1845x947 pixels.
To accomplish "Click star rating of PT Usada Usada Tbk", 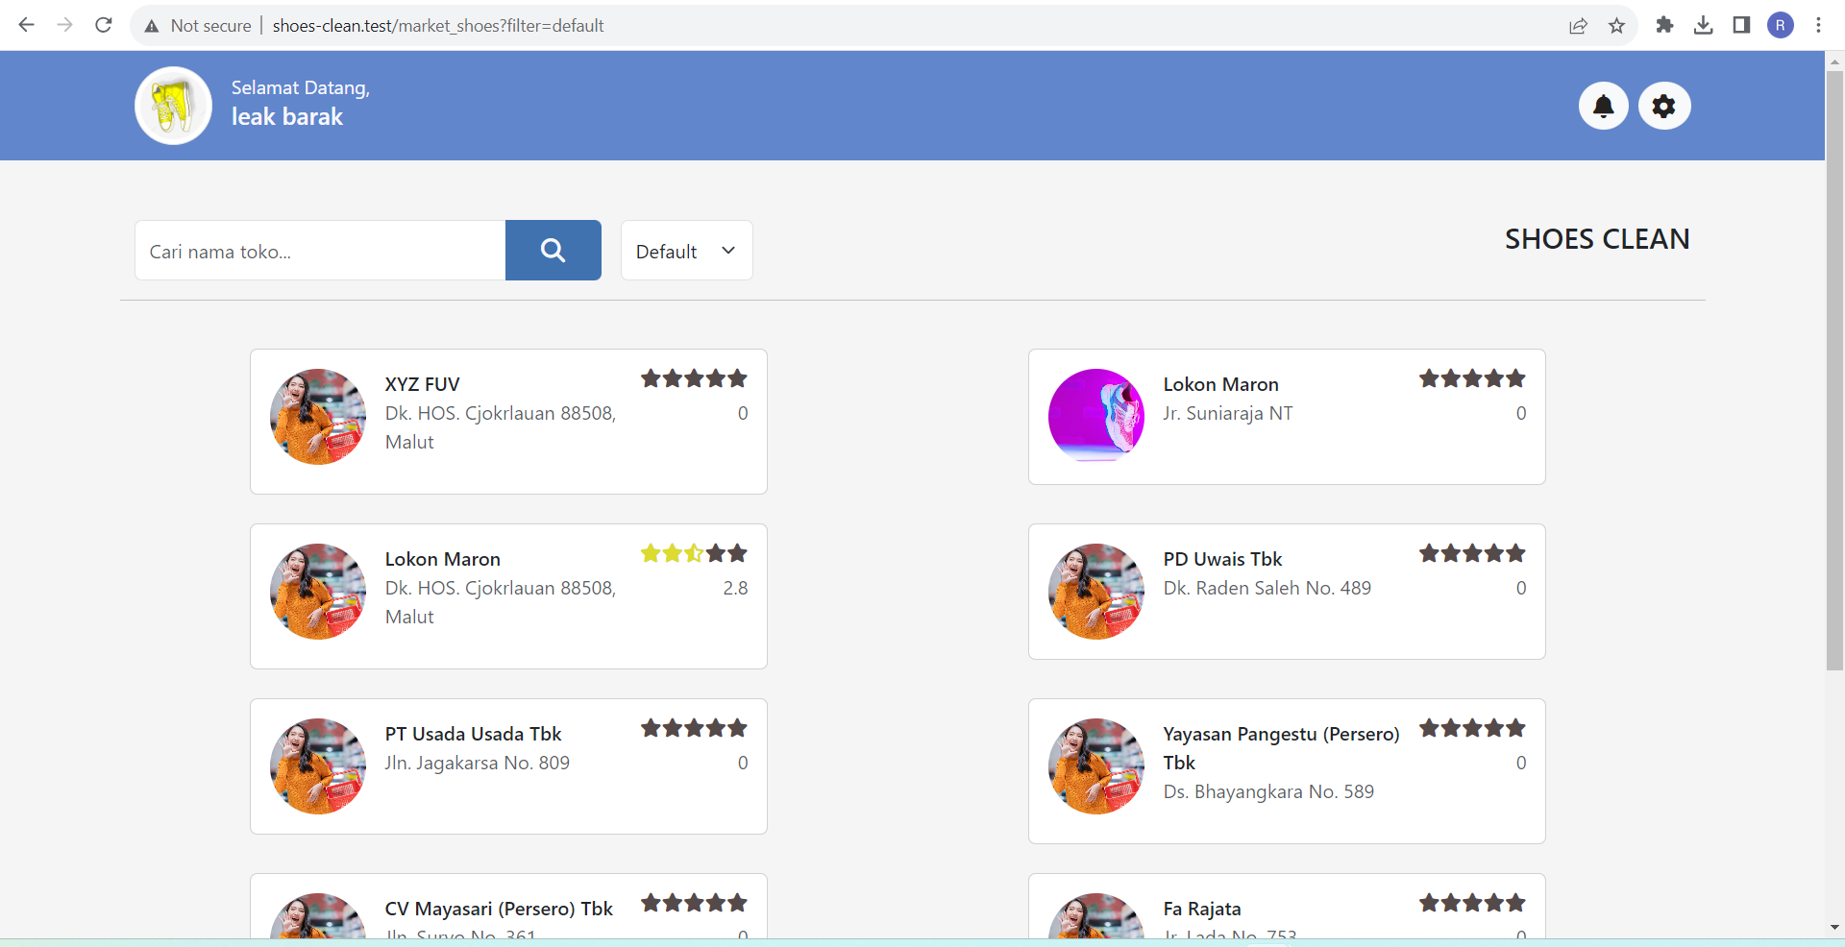I will pyautogui.click(x=694, y=728).
